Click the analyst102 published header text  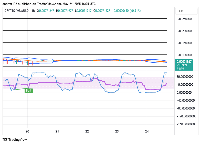point(19,4)
